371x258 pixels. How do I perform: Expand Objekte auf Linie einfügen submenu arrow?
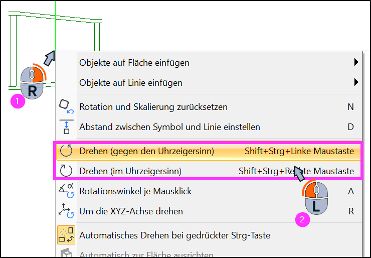[356, 82]
